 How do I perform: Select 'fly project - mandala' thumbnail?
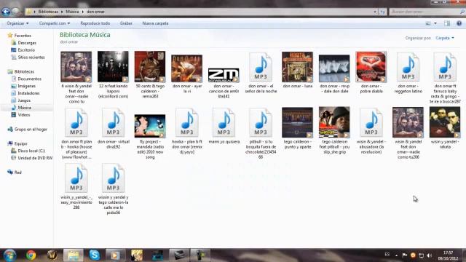click(x=150, y=126)
